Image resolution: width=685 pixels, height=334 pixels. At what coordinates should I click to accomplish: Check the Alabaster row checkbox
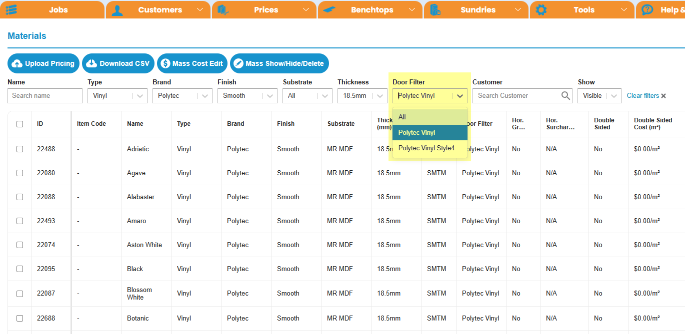pyautogui.click(x=19, y=197)
